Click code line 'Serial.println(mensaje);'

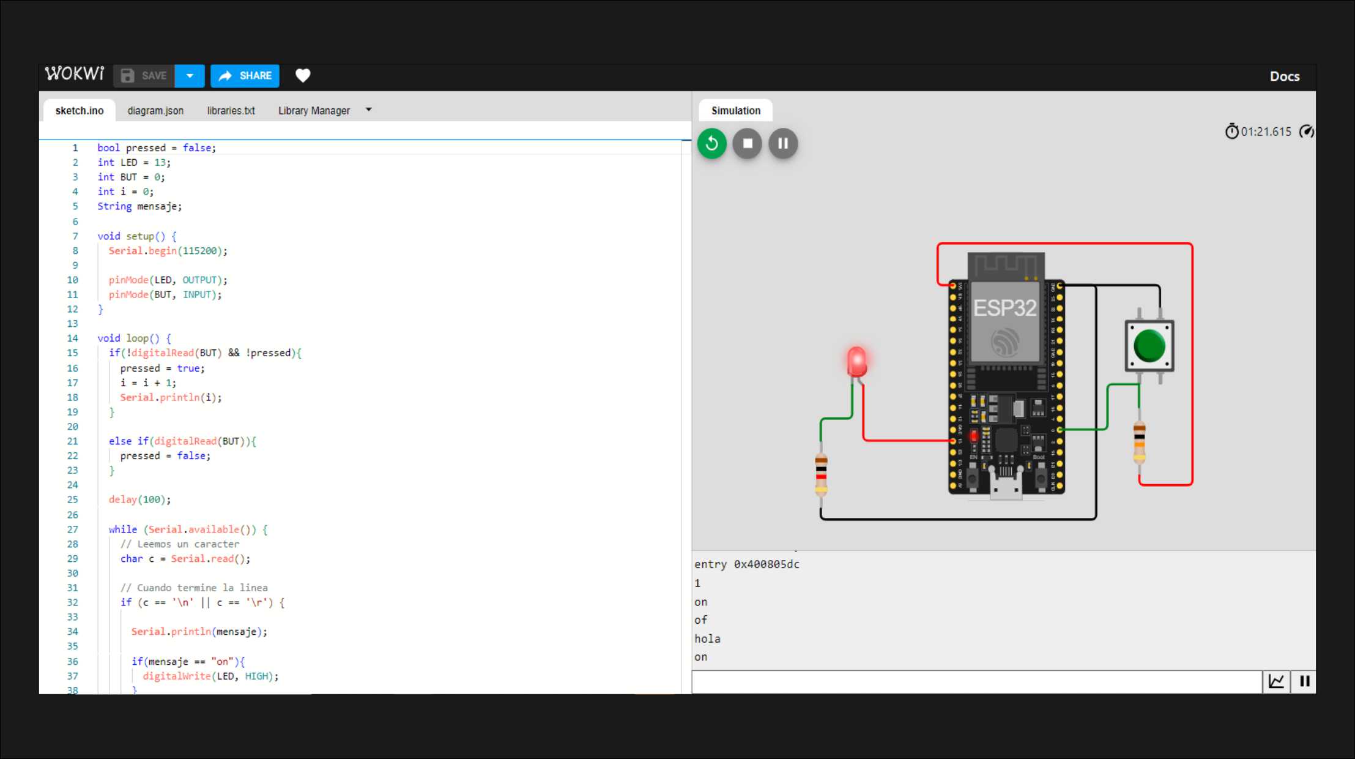pyautogui.click(x=199, y=632)
